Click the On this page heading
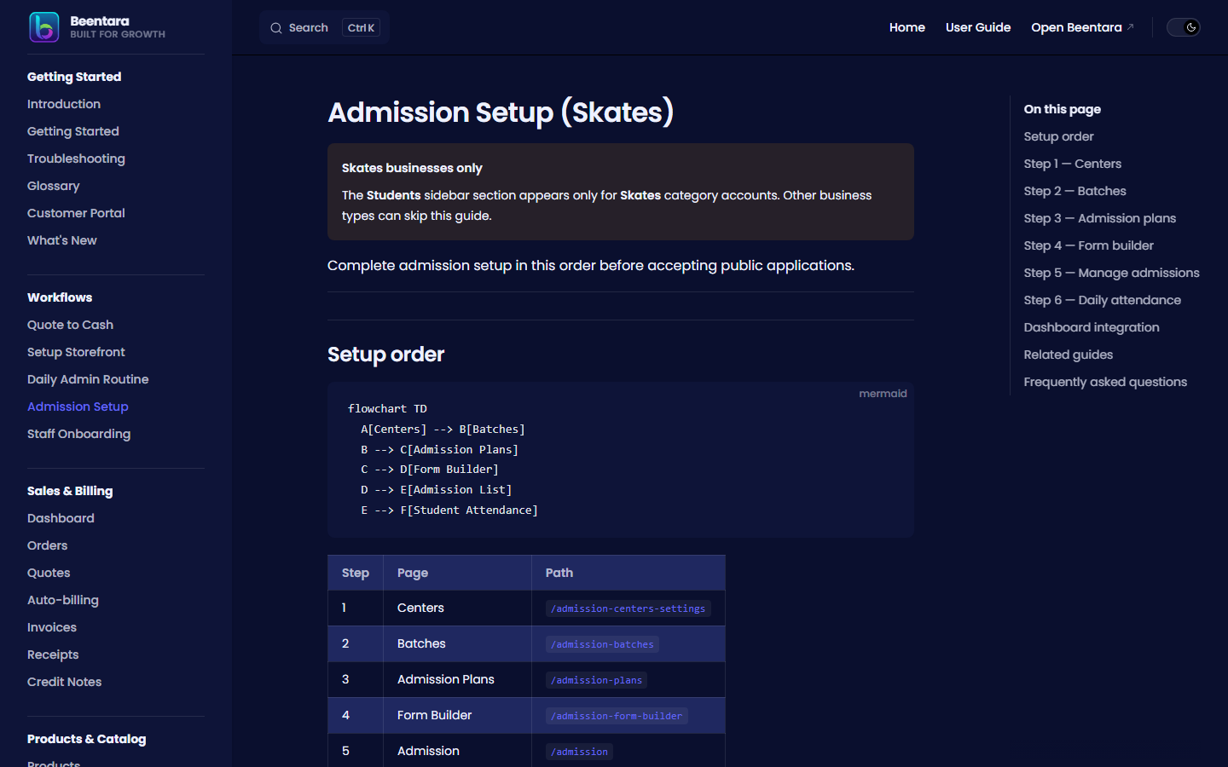This screenshot has width=1228, height=767. click(1063, 109)
